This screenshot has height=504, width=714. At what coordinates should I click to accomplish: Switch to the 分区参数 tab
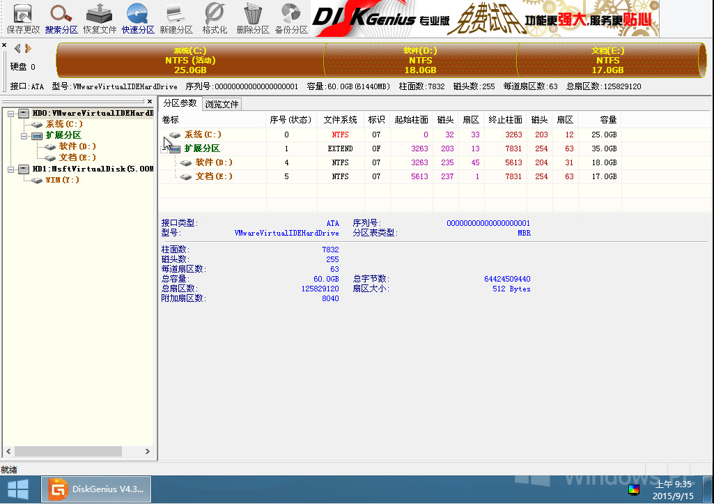click(180, 103)
